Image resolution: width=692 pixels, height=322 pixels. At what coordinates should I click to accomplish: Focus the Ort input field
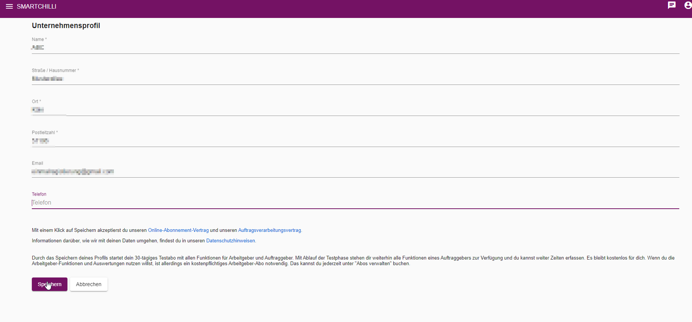(x=355, y=110)
